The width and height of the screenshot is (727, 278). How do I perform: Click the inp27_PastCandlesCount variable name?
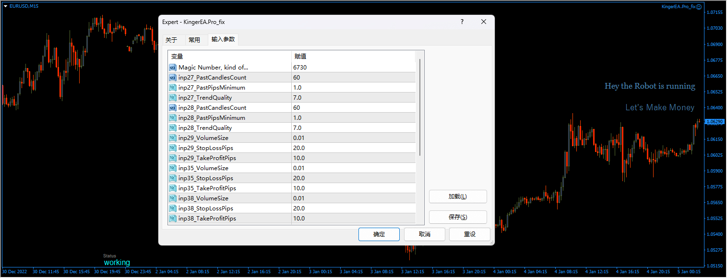(213, 78)
